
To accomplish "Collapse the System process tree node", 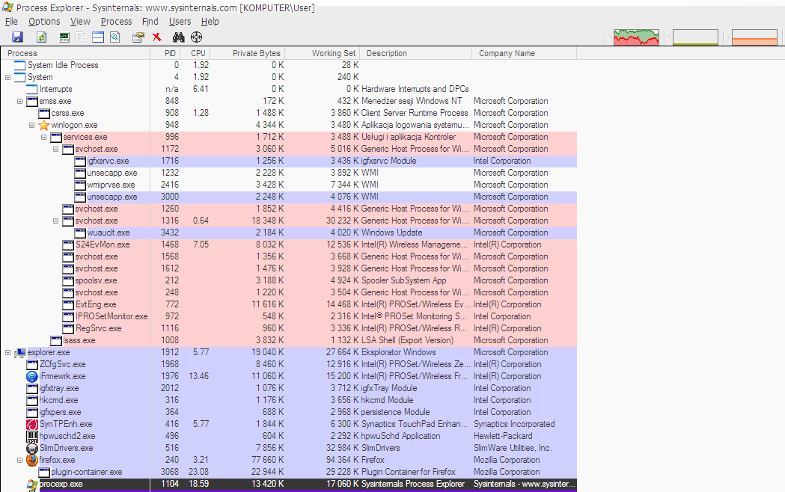I will click(8, 78).
